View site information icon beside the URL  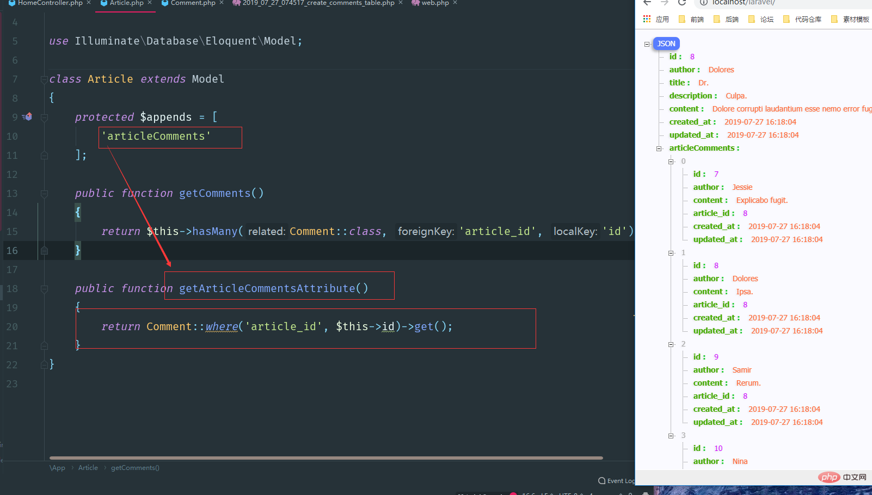(x=703, y=3)
